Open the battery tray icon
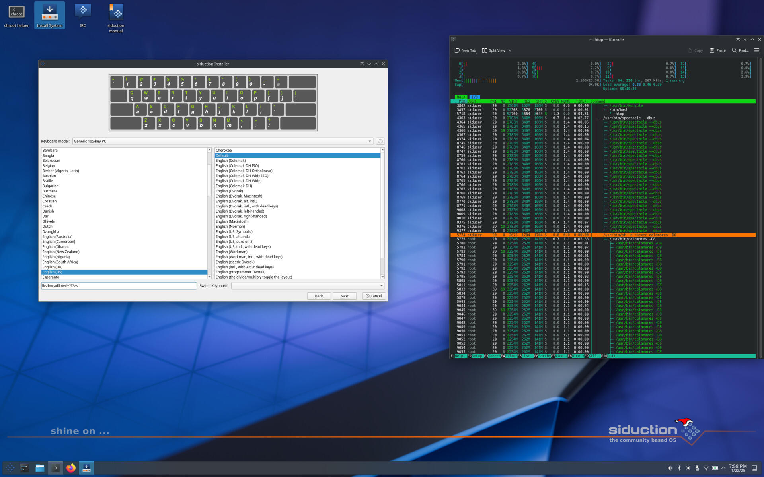The height and width of the screenshot is (477, 764). pos(715,468)
